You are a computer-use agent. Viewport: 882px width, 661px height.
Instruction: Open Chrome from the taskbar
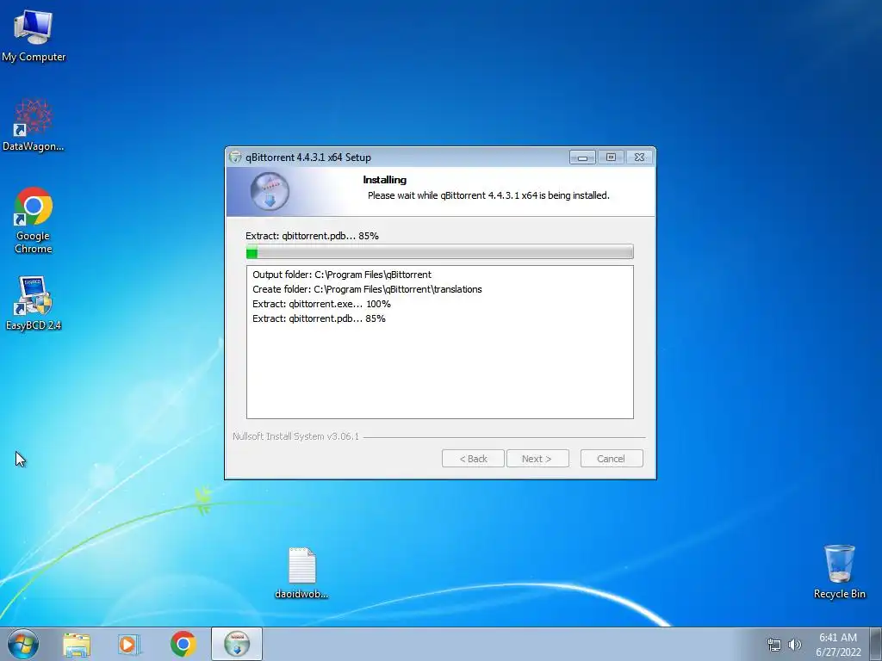click(x=183, y=644)
